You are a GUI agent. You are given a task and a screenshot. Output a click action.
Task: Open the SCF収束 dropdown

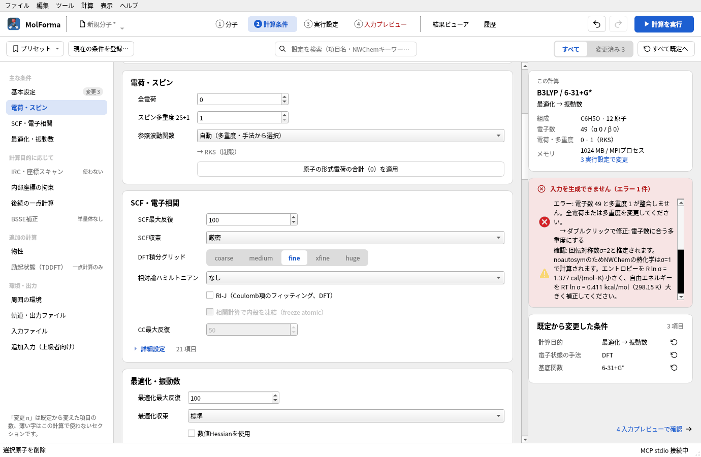pos(355,238)
